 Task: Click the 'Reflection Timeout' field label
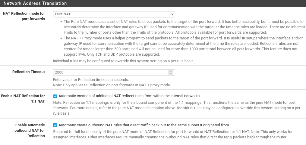pyautogui.click(x=29, y=72)
